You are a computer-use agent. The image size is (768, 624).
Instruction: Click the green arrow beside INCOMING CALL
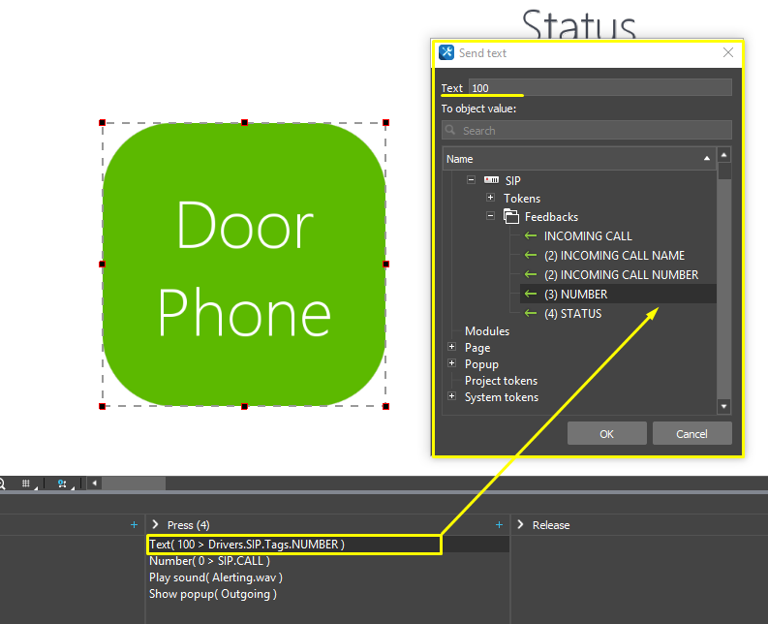click(530, 236)
